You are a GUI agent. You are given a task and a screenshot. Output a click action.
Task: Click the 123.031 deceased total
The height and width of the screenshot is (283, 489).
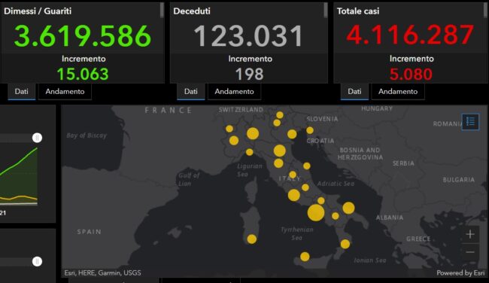(x=248, y=36)
